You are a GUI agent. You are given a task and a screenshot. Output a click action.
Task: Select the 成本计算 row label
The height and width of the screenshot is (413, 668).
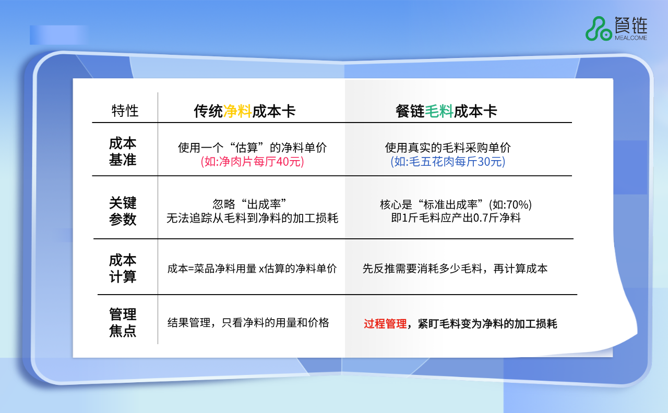coord(123,268)
